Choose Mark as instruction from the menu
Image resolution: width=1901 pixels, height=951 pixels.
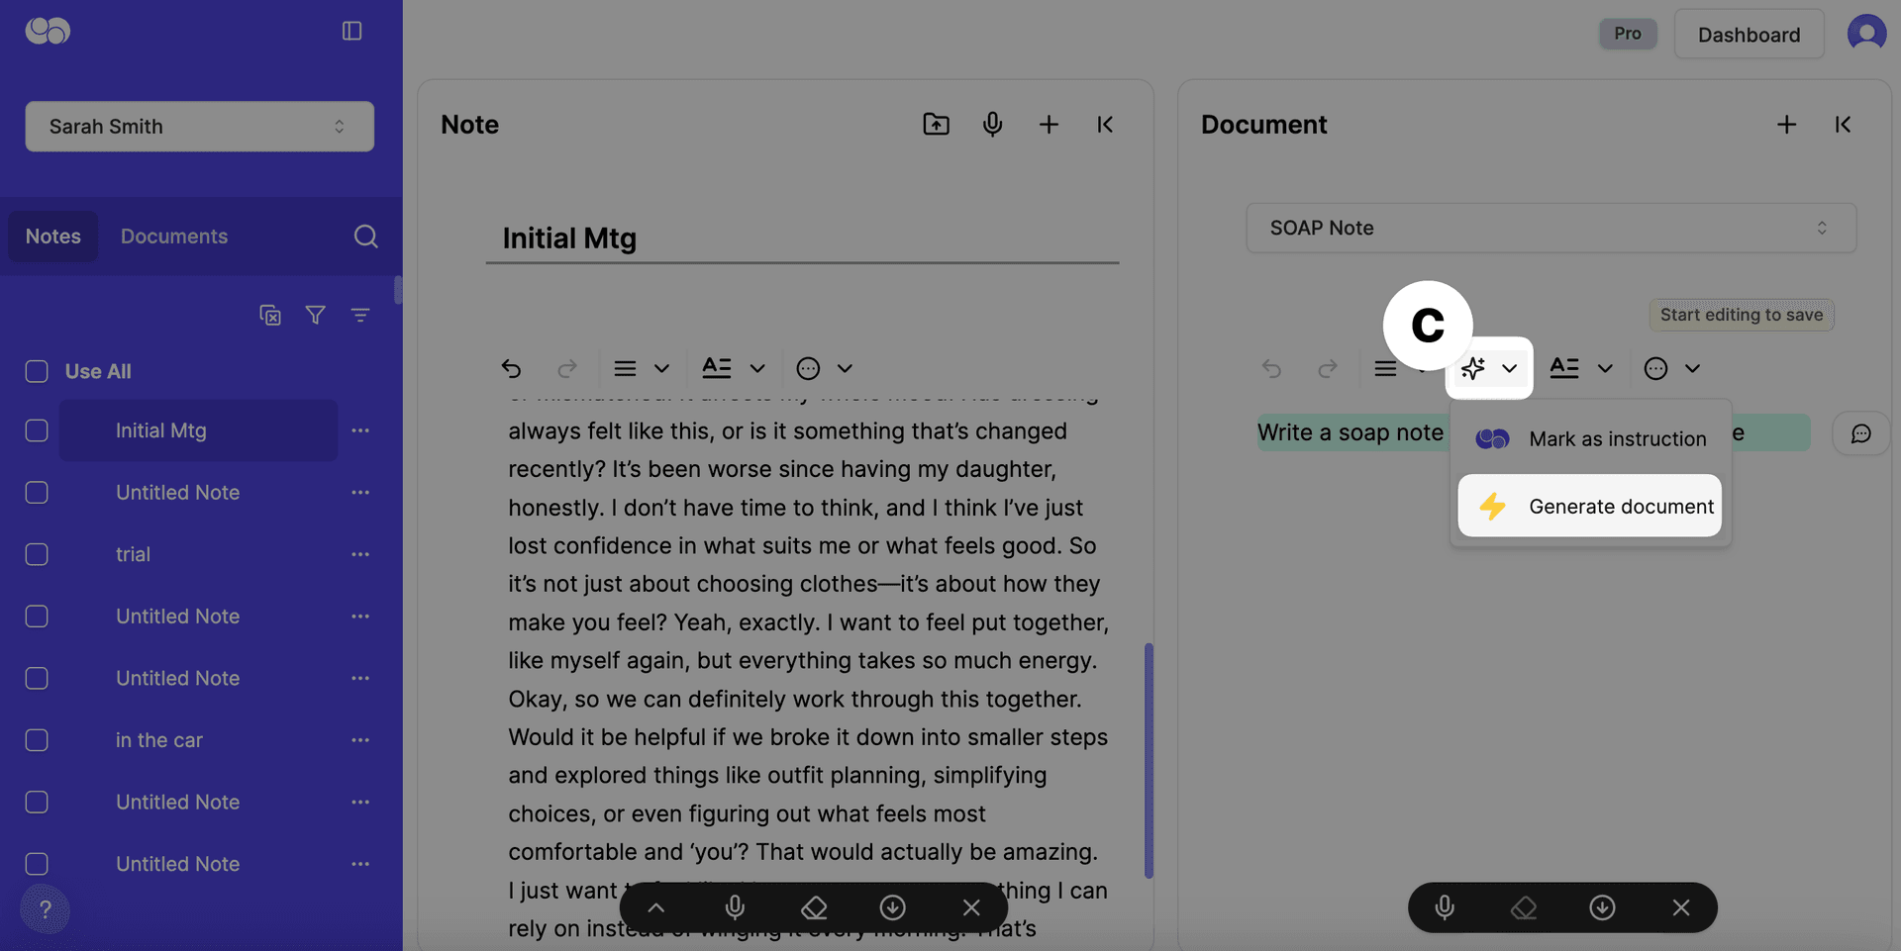coord(1590,438)
